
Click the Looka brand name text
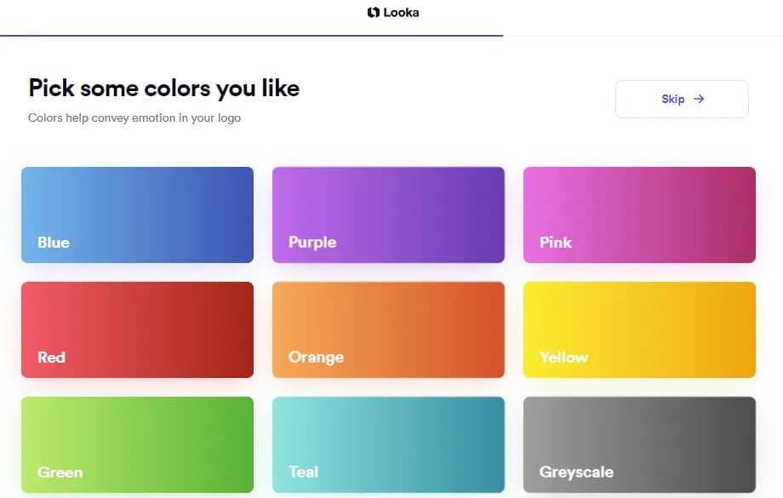pos(401,13)
